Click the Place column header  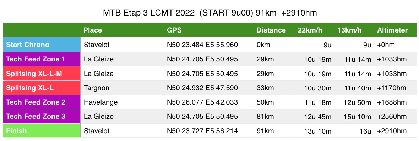click(x=93, y=30)
